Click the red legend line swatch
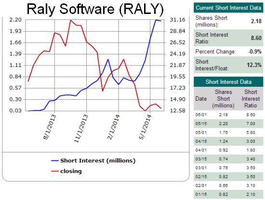Screen dimensions: 265x200 [x=55, y=171]
